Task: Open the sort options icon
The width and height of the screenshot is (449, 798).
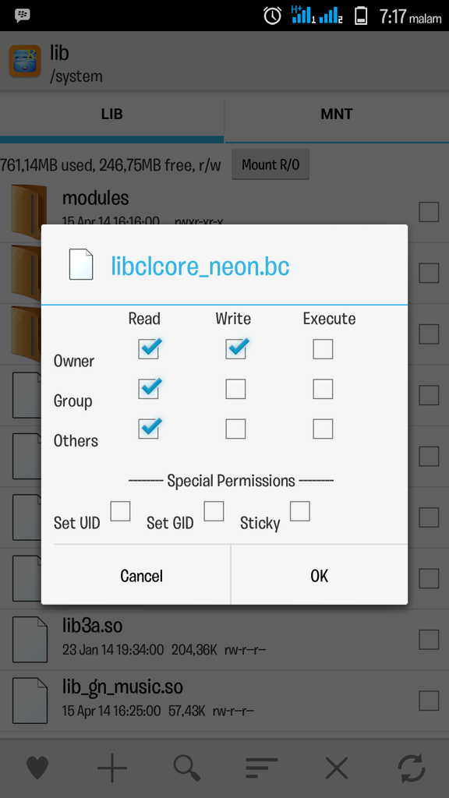Action: (262, 768)
